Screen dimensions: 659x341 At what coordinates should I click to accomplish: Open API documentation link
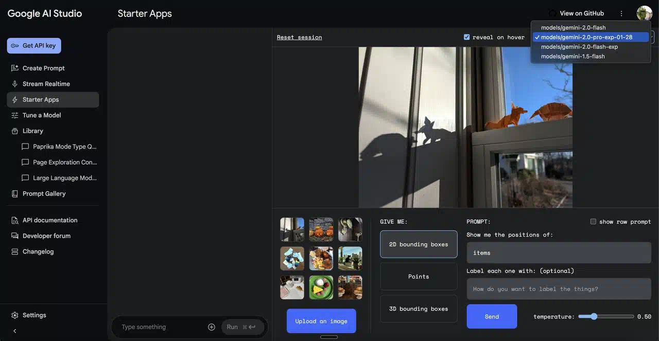click(49, 220)
